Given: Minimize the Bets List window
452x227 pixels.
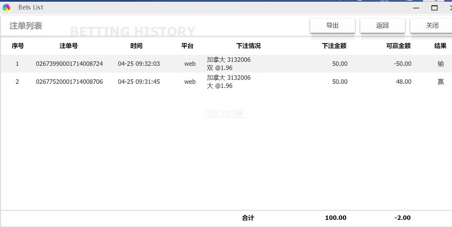Looking at the screenshot, I should [416, 8].
